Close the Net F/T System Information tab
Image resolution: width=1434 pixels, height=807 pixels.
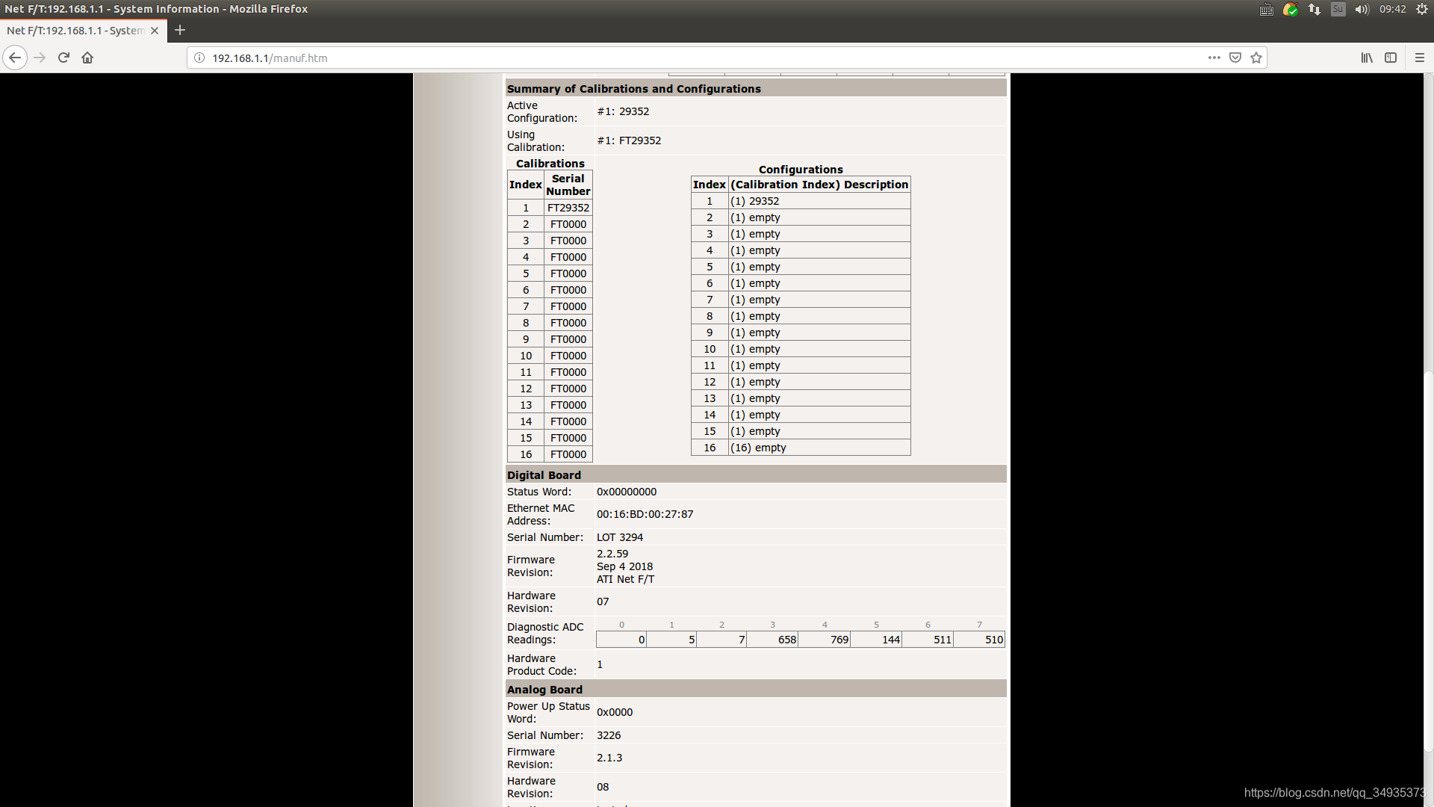coord(155,31)
